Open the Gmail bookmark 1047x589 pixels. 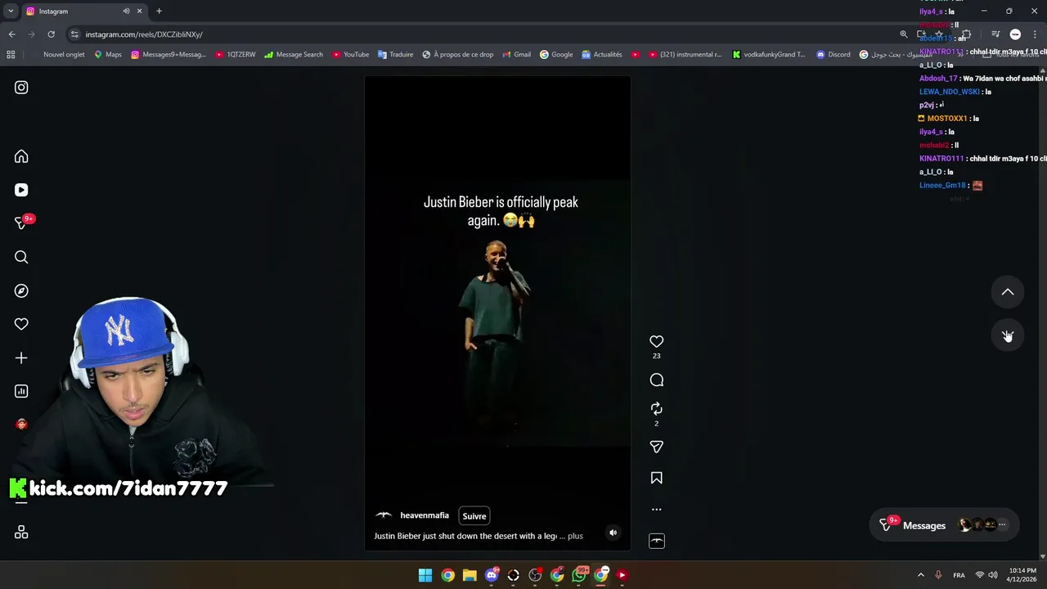click(516, 55)
